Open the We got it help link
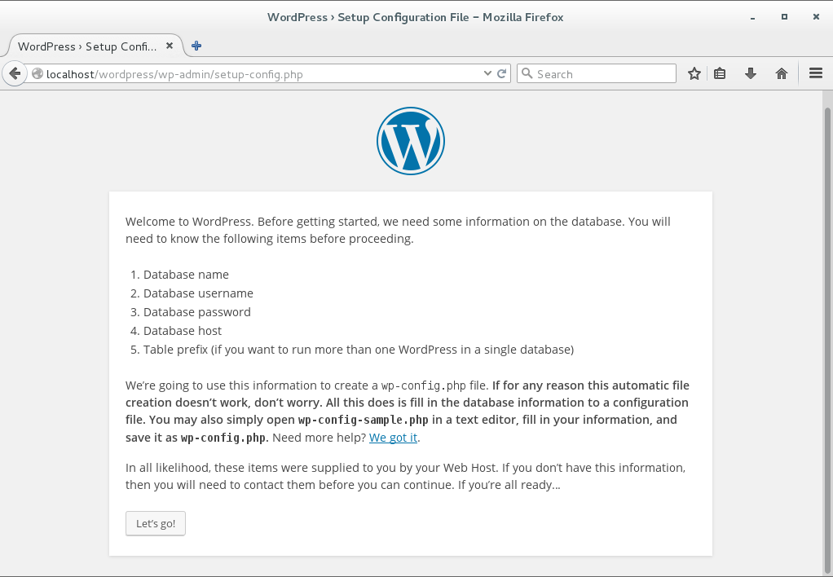The height and width of the screenshot is (577, 833). click(x=393, y=437)
